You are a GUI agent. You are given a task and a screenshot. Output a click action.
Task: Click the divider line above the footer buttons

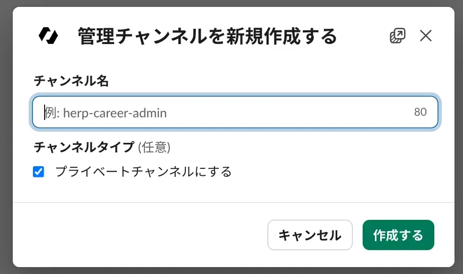coord(234,202)
